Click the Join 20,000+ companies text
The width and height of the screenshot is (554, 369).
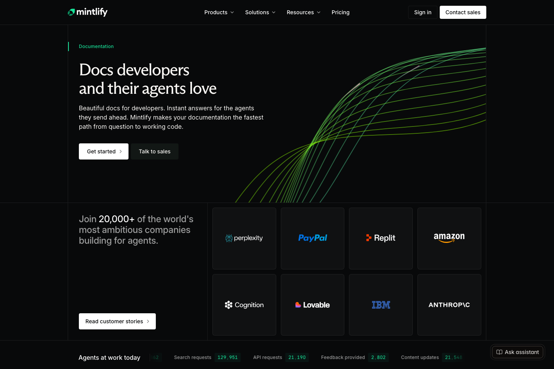[136, 230]
